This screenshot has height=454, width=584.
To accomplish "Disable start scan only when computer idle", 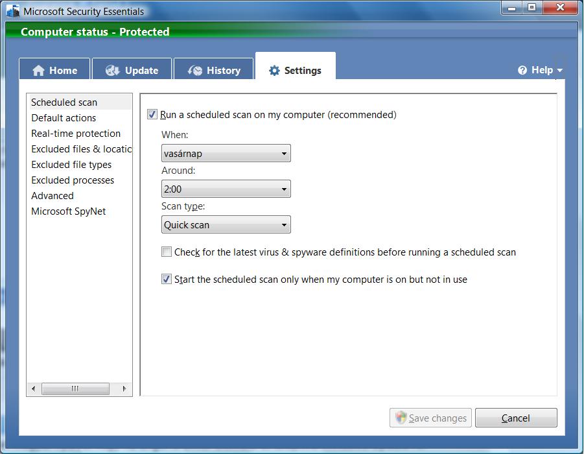I will click(167, 280).
